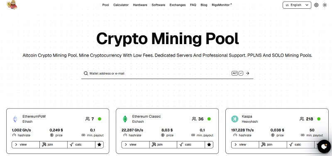This screenshot has width=332, height=156.
Task: Click the EthereumPoW coin icon
Action: pos(15,119)
